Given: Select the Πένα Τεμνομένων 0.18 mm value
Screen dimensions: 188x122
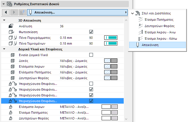Looking at the screenshot, I should click(66, 43).
